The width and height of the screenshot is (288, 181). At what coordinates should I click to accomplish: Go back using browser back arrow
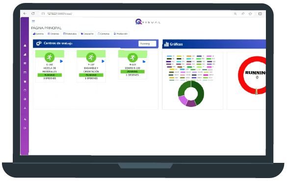point(25,14)
